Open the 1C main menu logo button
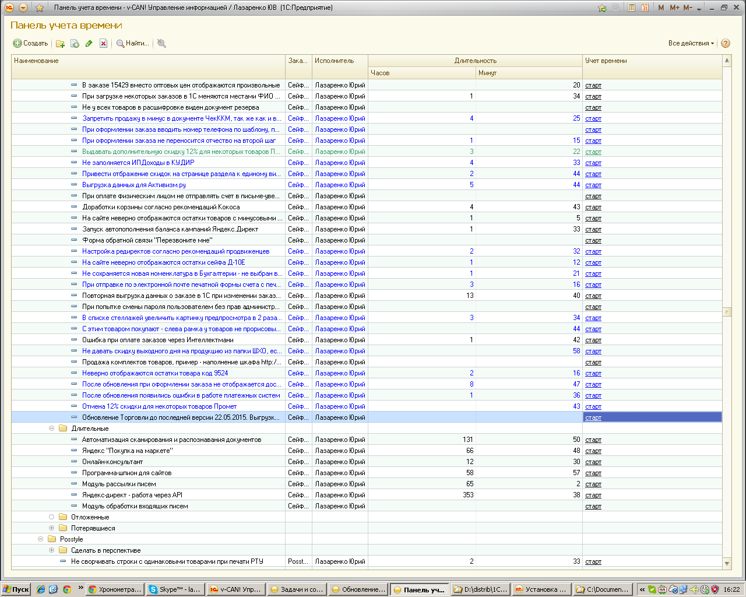The image size is (746, 597). point(9,8)
